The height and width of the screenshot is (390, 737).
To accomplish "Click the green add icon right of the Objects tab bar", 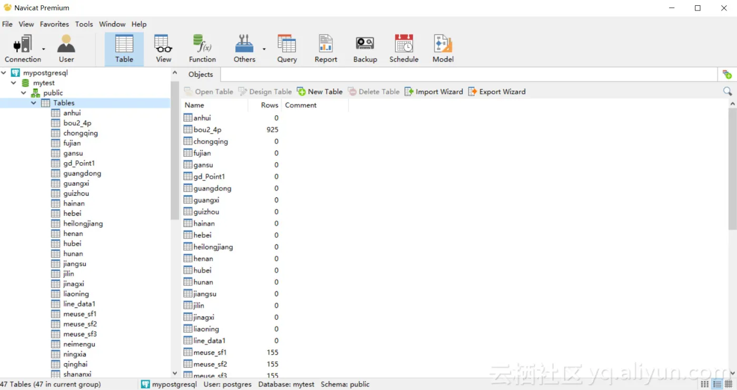I will click(x=727, y=74).
